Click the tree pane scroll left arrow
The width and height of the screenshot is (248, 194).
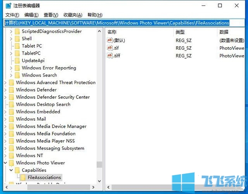coord(7,187)
